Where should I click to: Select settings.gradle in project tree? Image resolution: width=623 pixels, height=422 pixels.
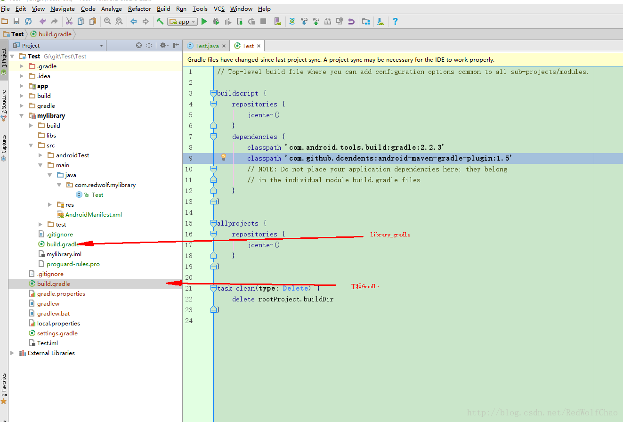(x=57, y=333)
